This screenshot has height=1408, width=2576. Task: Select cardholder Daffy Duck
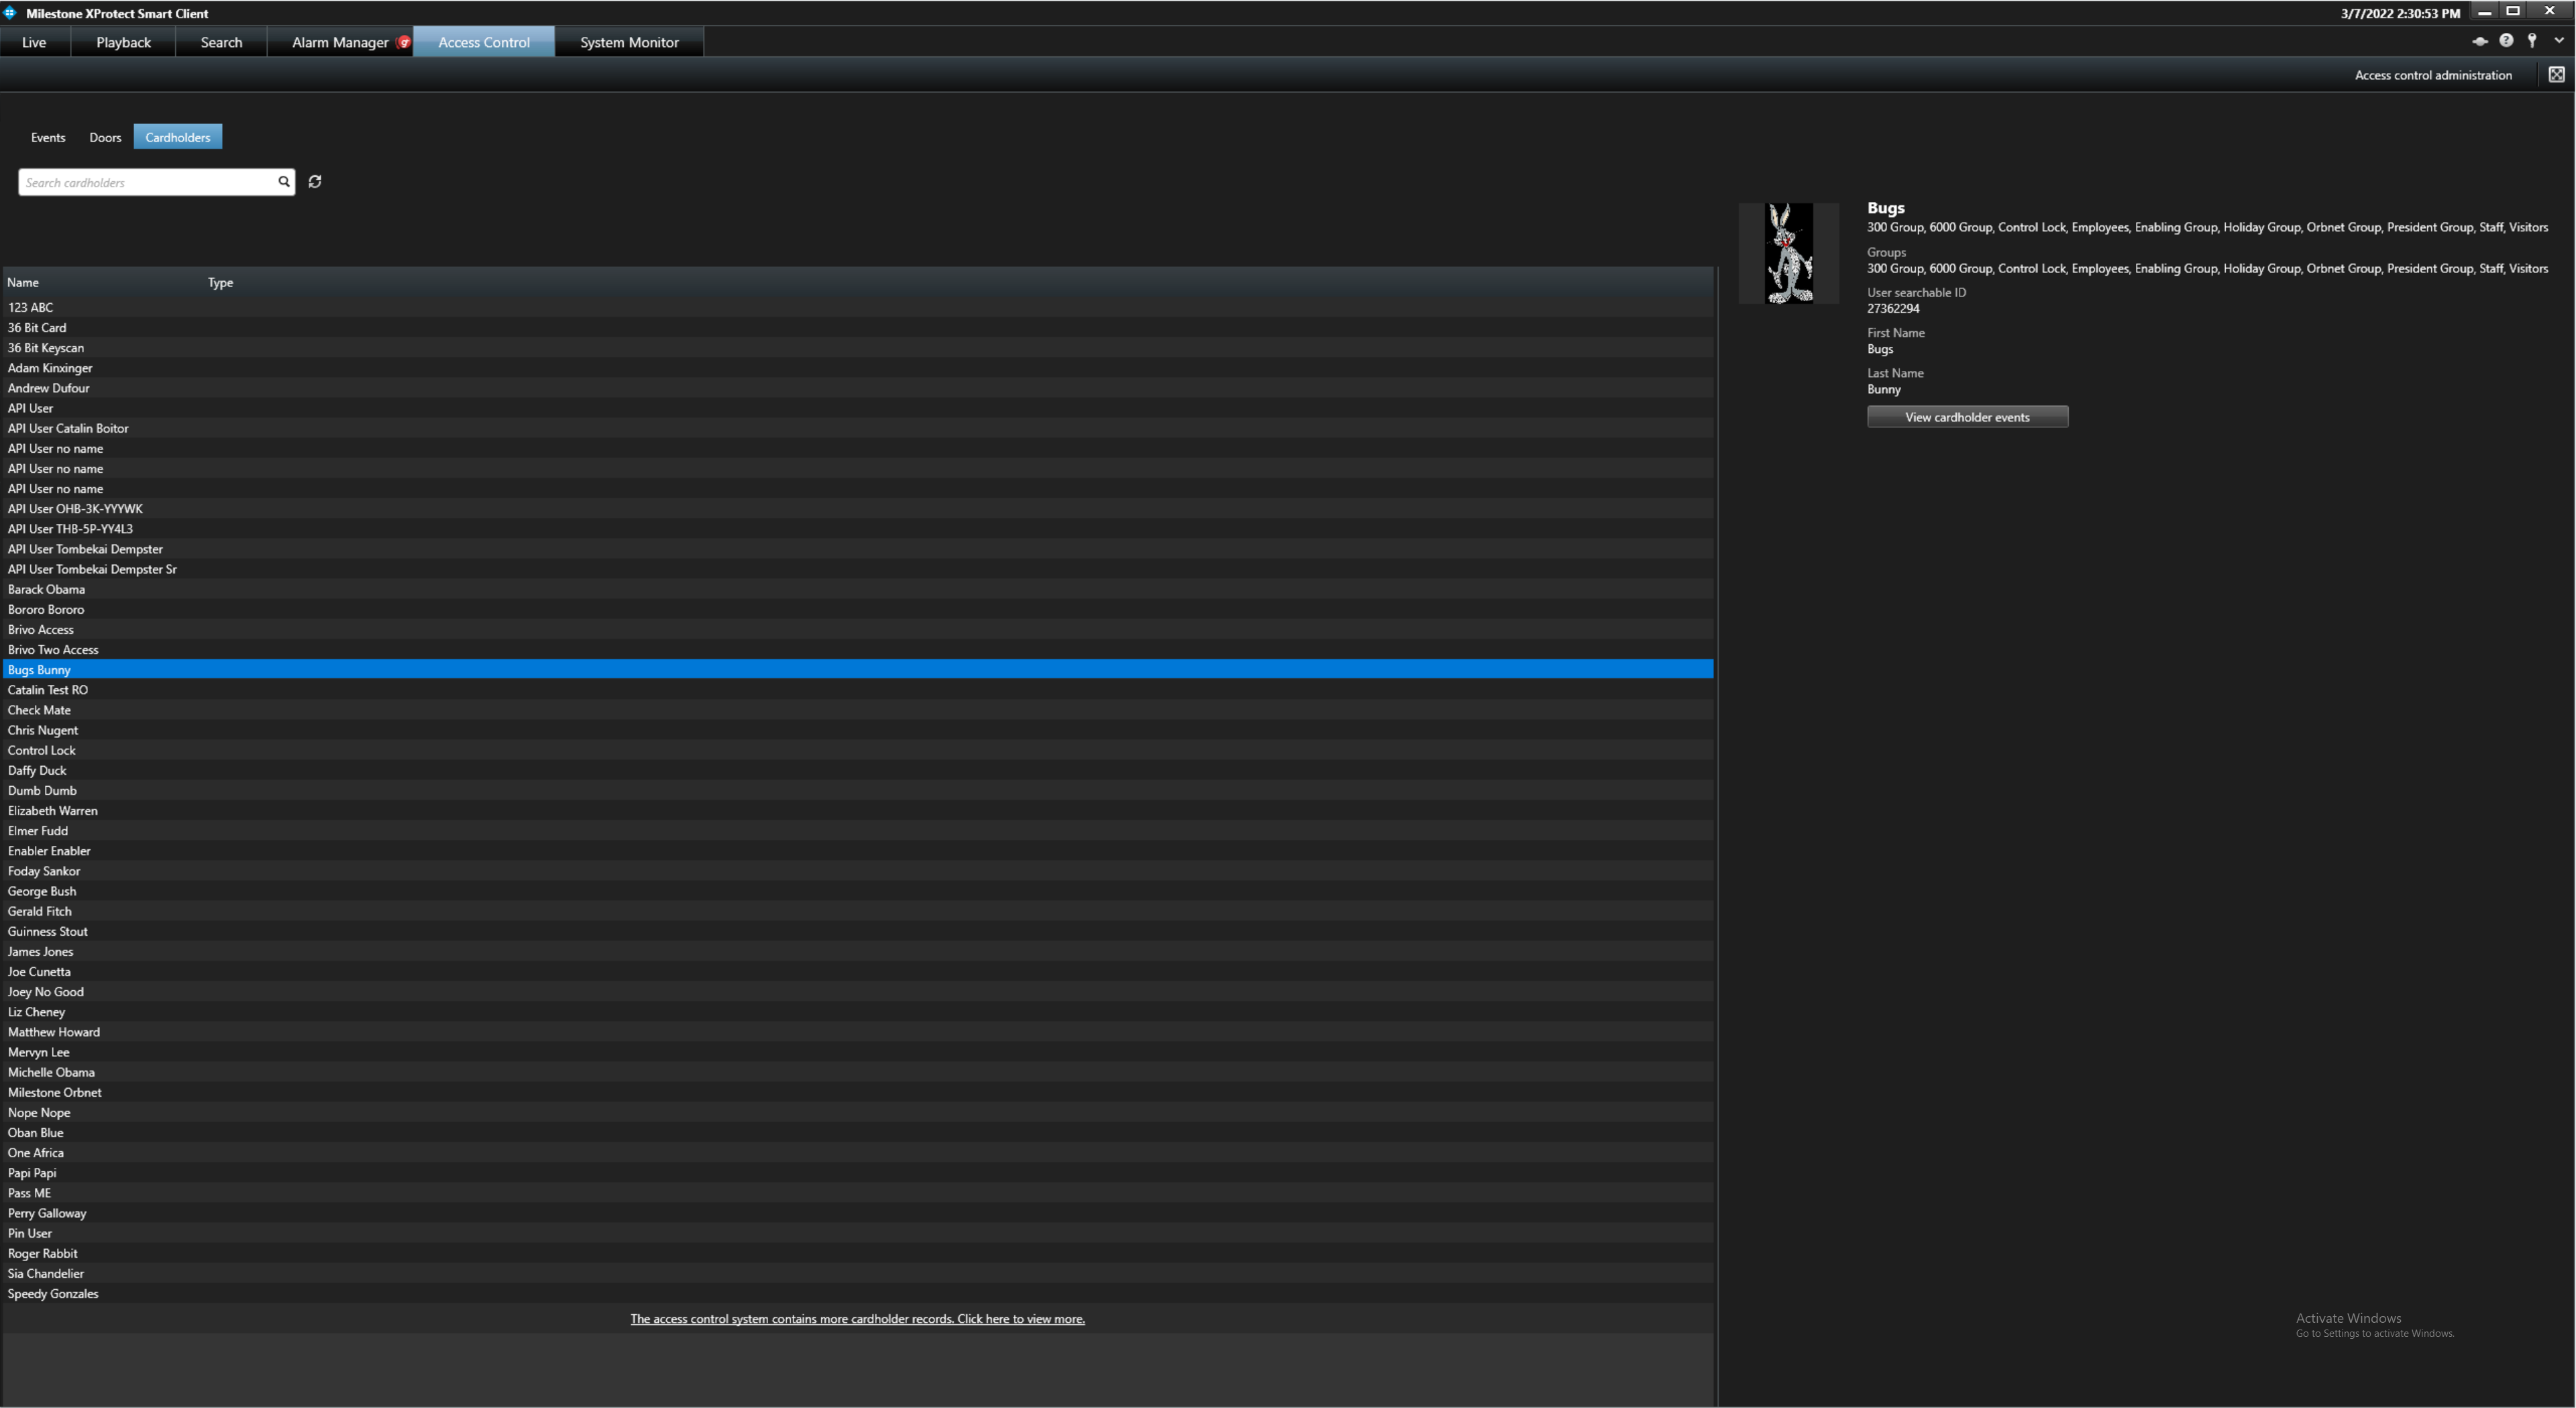coord(858,770)
